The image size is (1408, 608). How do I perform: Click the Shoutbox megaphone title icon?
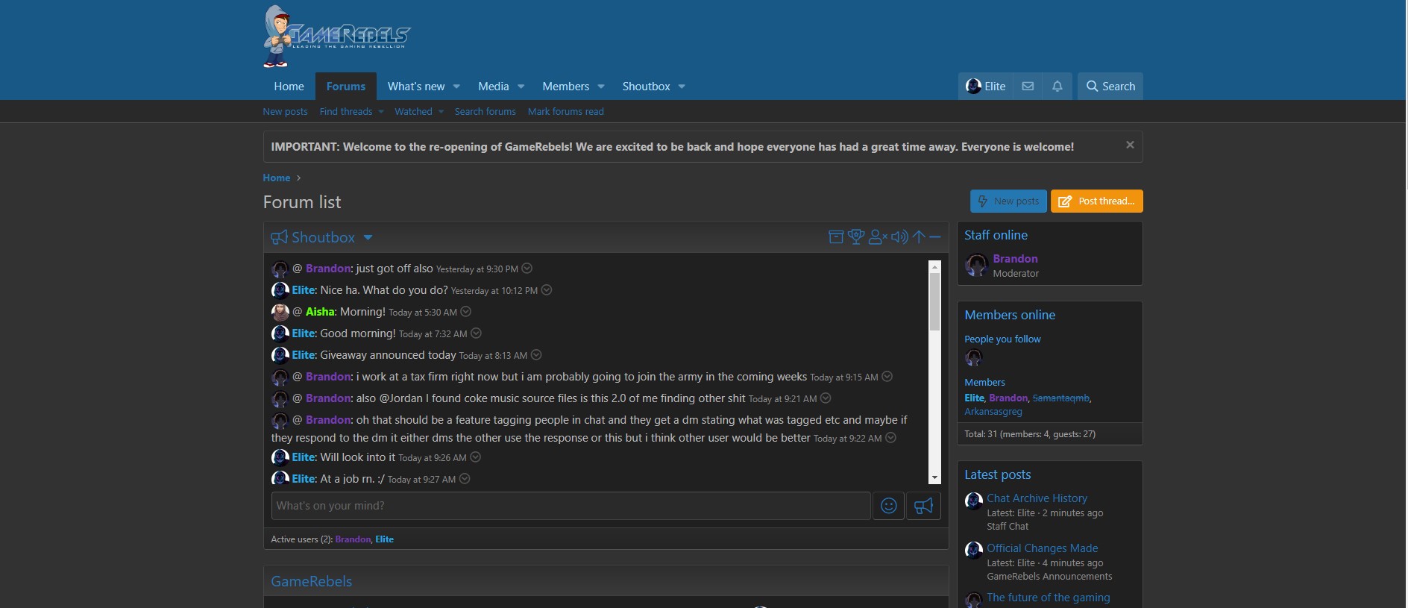pos(279,237)
